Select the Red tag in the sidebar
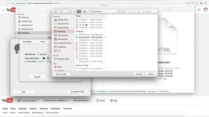Image resolution: width=209 pixels, height=117 pixels. pyautogui.click(x=59, y=67)
